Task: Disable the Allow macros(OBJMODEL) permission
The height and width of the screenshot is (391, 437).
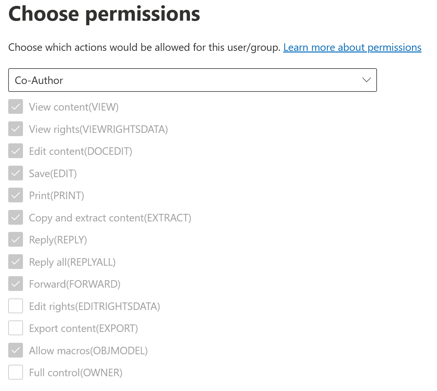Action: tap(15, 350)
